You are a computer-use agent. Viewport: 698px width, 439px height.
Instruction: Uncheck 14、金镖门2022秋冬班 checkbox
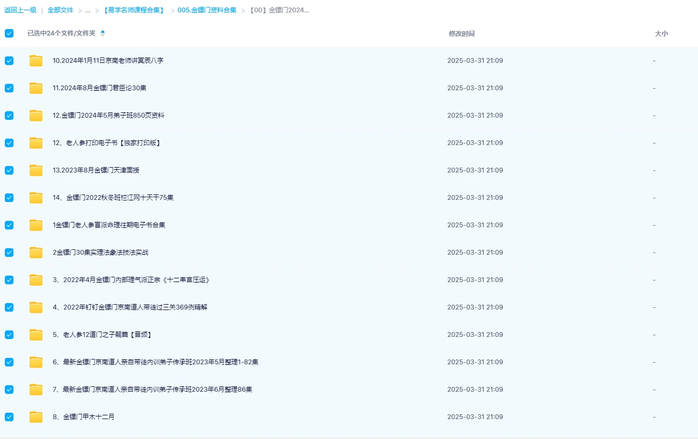(9, 198)
